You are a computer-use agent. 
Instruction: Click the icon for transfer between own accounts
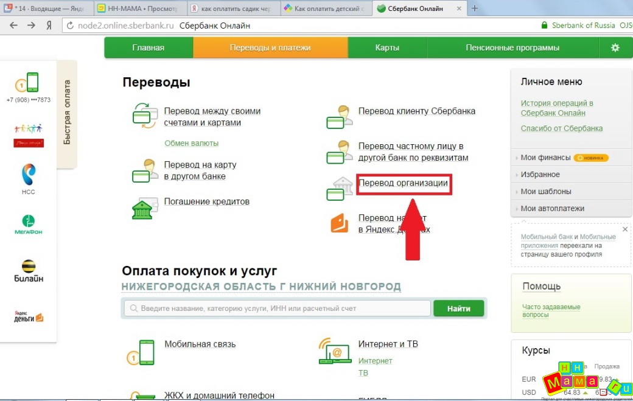pyautogui.click(x=145, y=116)
